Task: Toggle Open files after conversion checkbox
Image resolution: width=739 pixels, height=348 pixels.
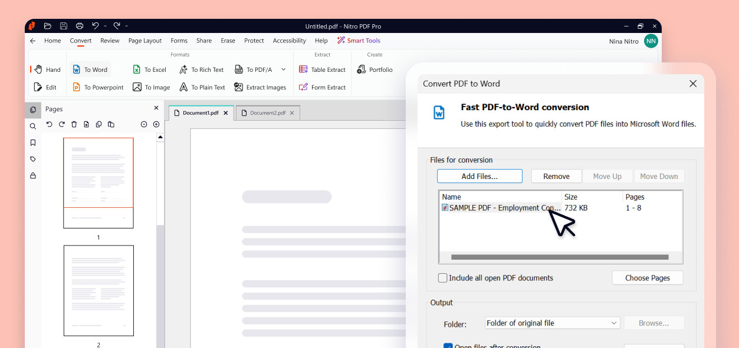Action: point(448,347)
